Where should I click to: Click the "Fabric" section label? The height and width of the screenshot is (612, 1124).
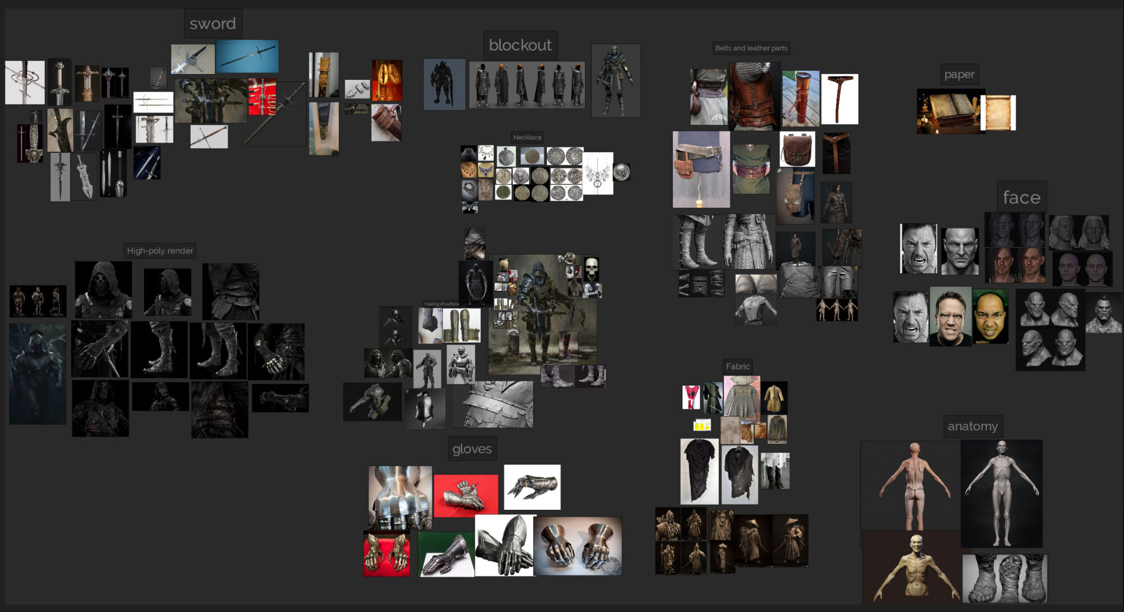click(737, 365)
